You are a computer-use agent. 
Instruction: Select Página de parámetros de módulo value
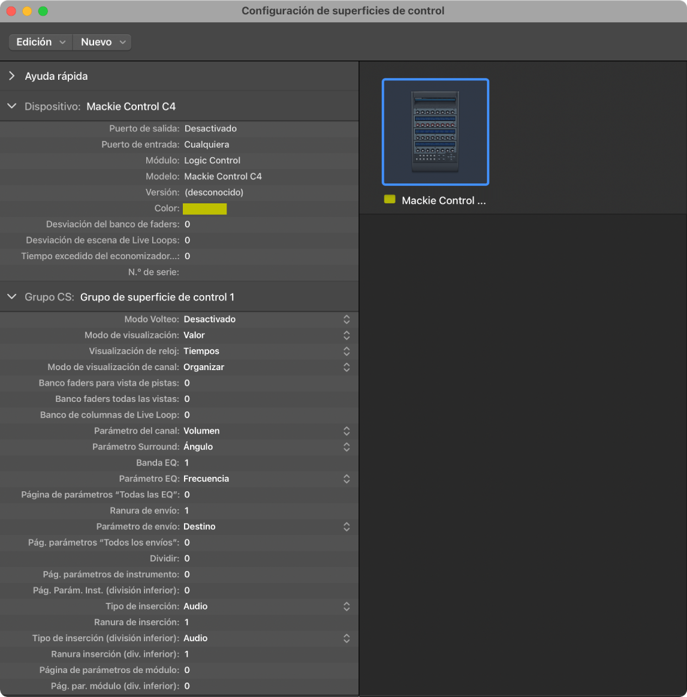pos(187,670)
